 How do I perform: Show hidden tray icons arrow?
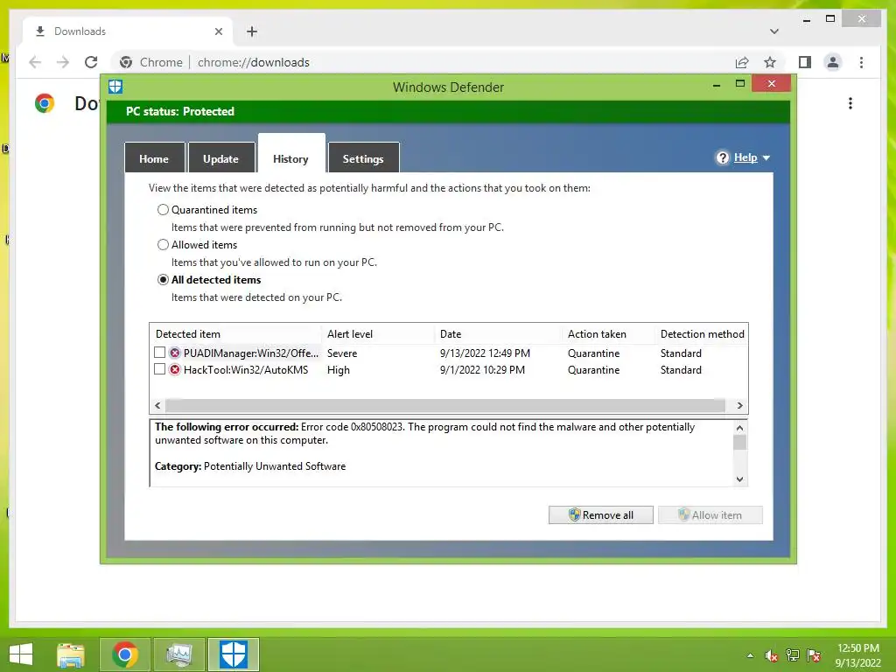(x=750, y=656)
